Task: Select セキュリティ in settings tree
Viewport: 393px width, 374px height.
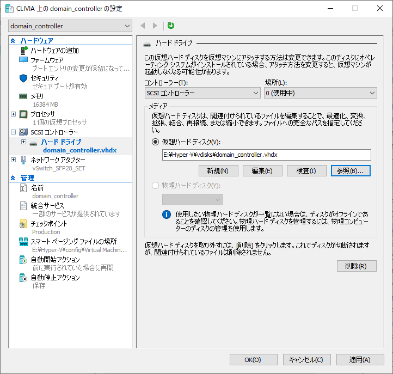Action: coord(45,78)
